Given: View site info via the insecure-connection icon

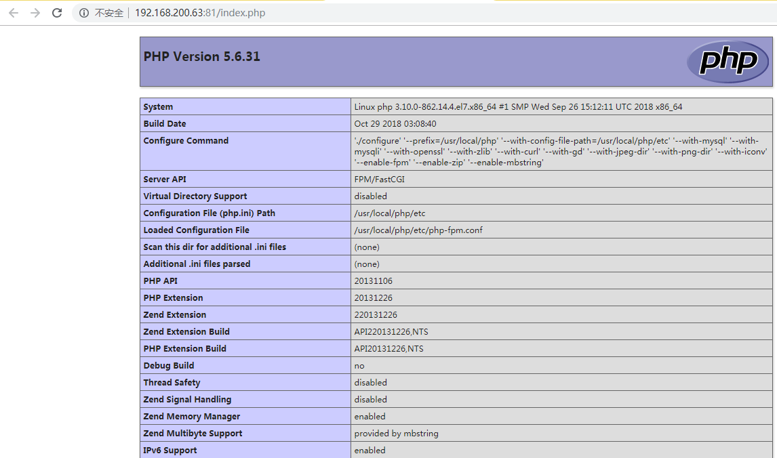Looking at the screenshot, I should click(x=84, y=13).
